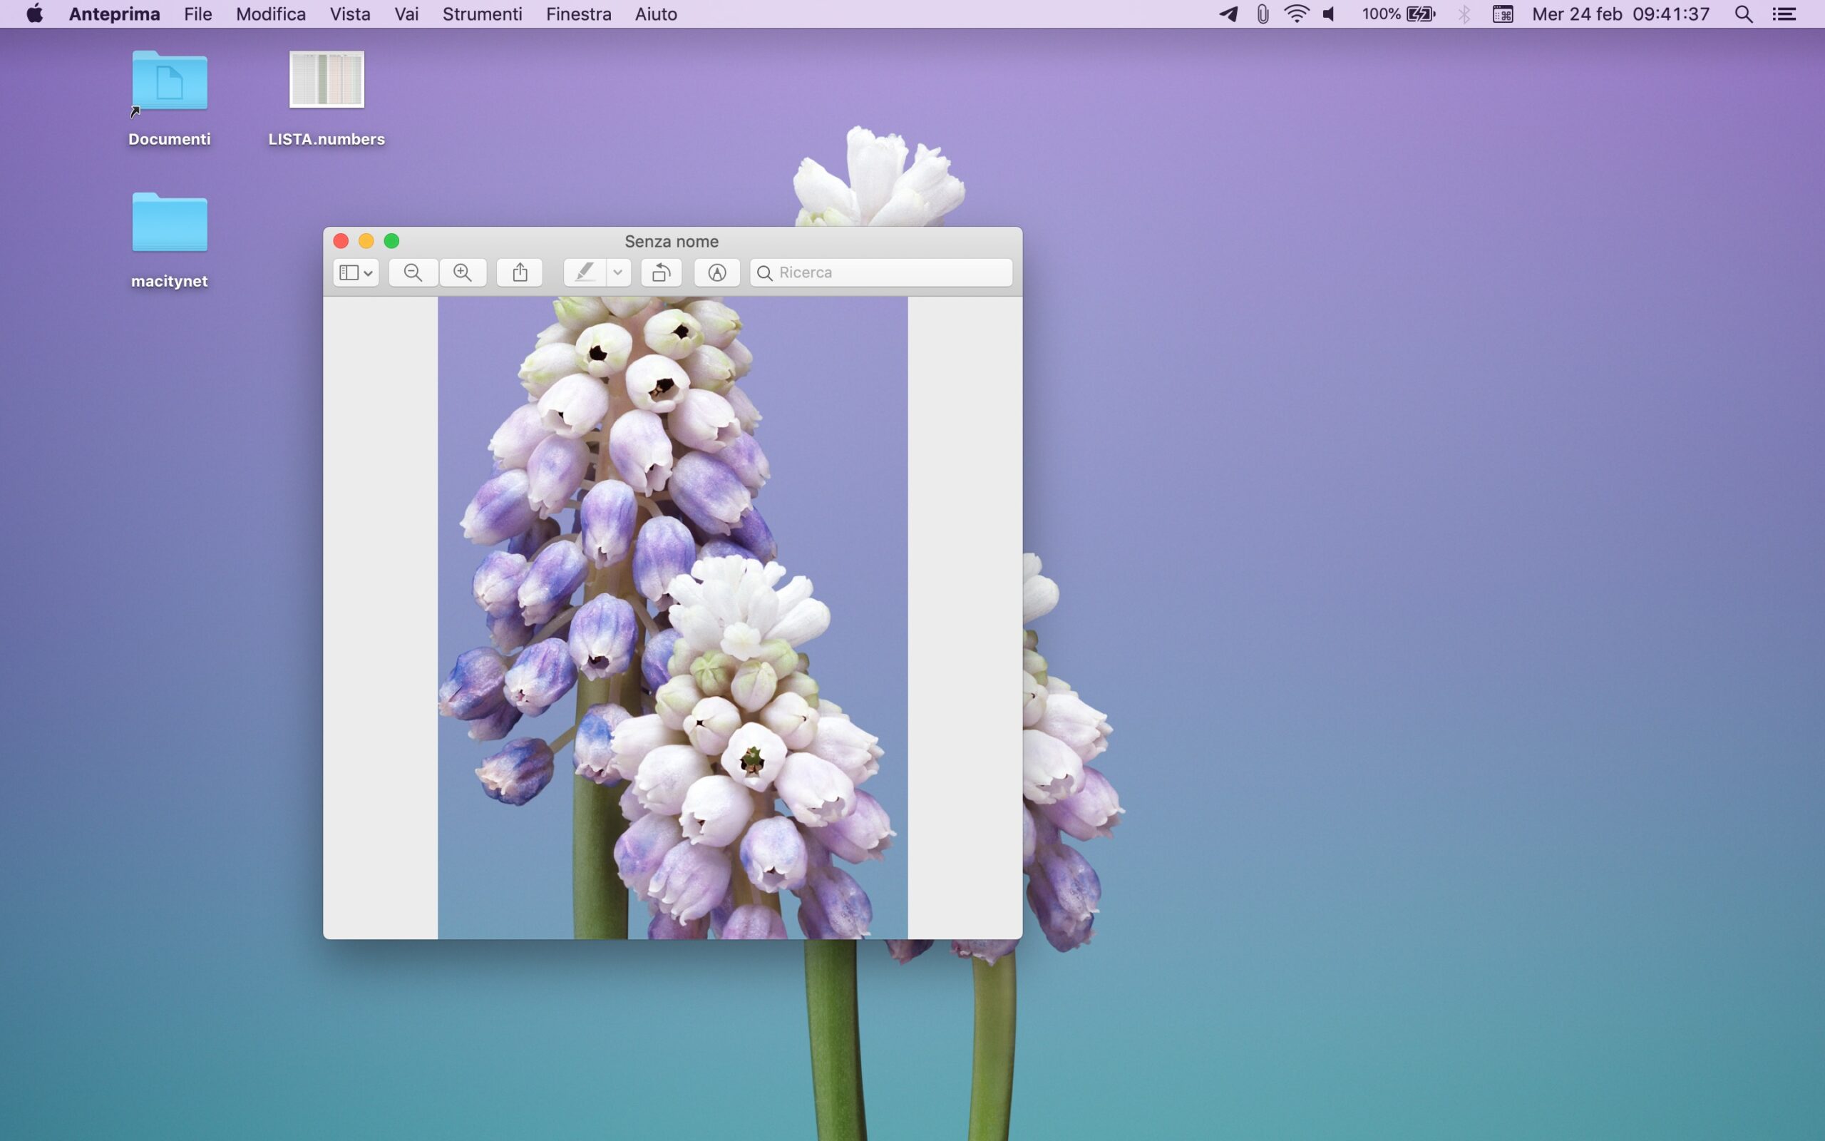
Task: Click the green full-screen window button
Action: point(391,241)
